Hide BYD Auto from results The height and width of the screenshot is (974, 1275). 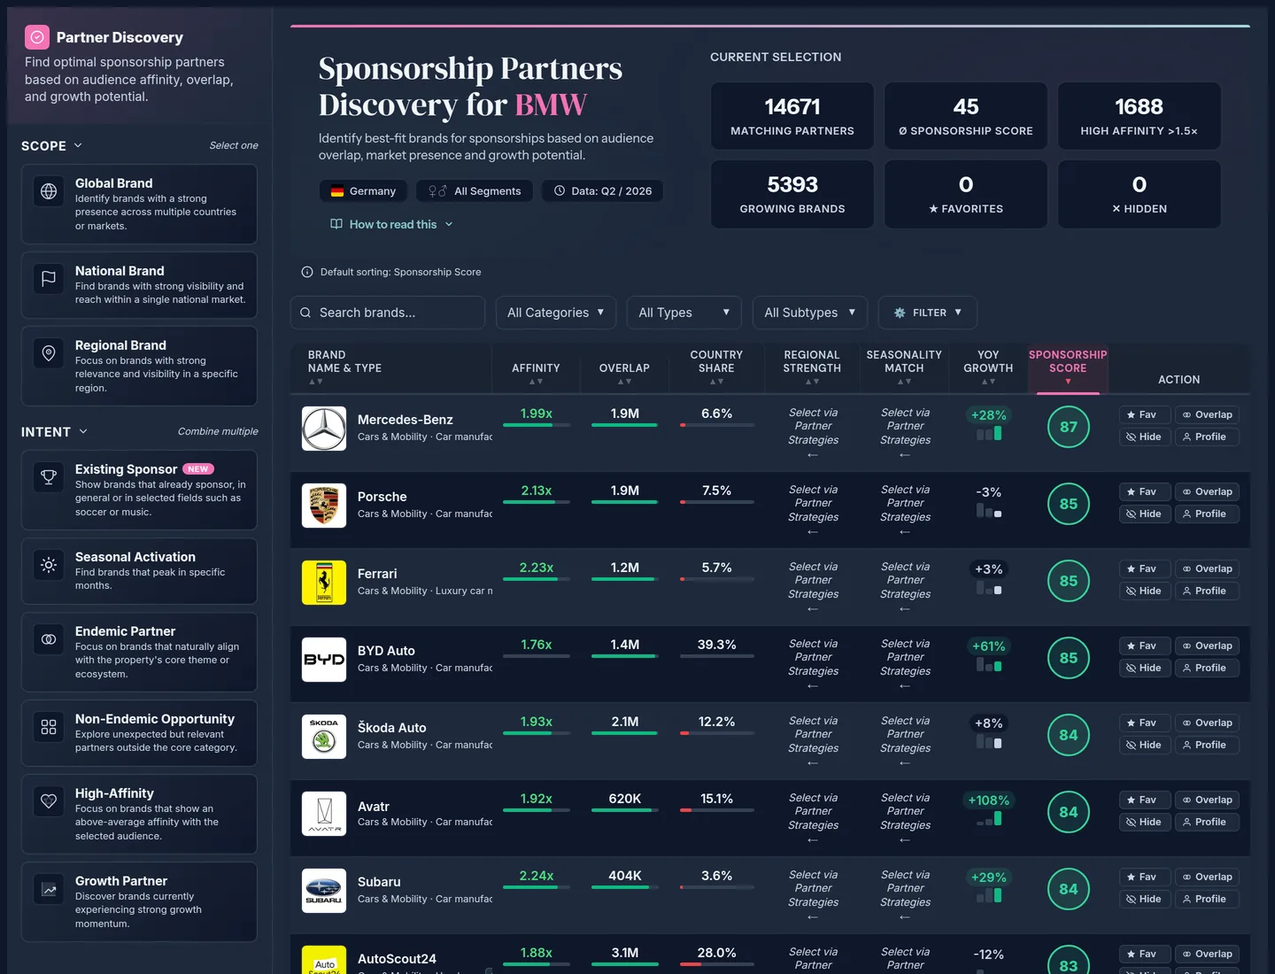click(x=1145, y=668)
